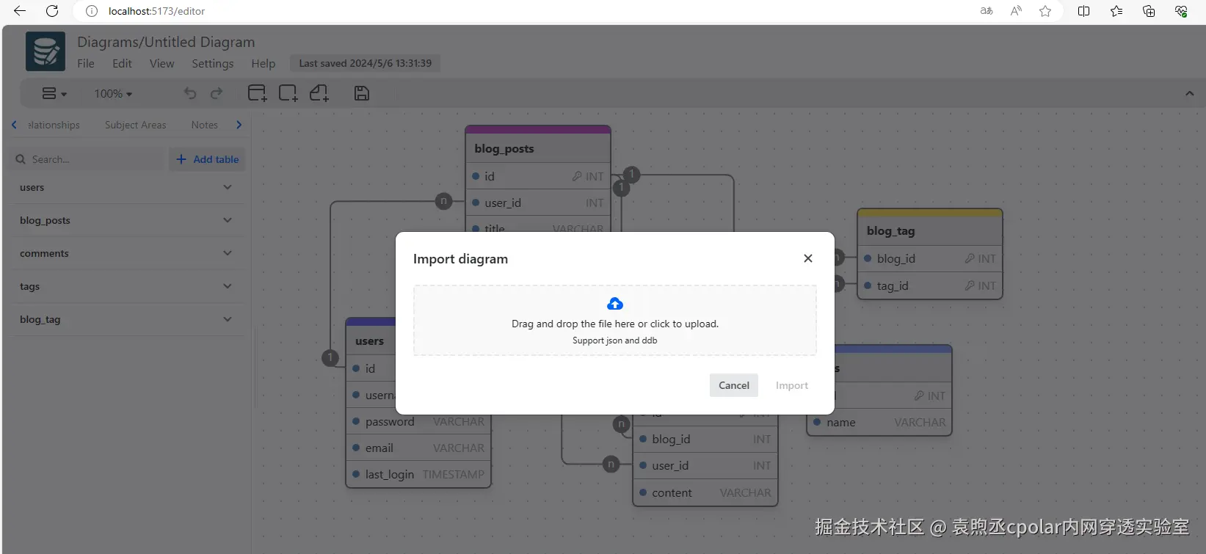Open the 100% zoom dropdown
The image size is (1206, 554).
click(x=113, y=93)
